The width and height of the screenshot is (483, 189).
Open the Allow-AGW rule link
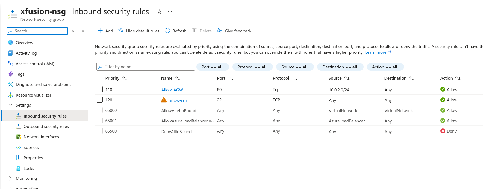172,90
